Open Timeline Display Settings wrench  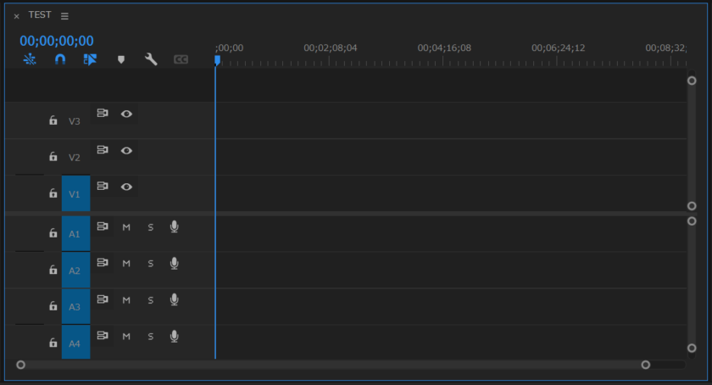151,59
